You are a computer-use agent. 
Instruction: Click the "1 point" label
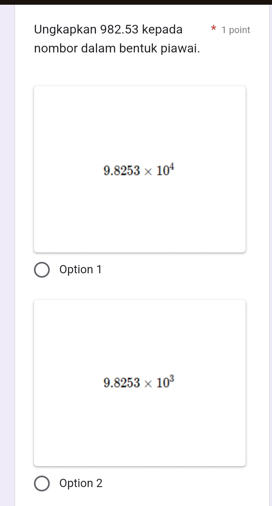click(x=236, y=30)
